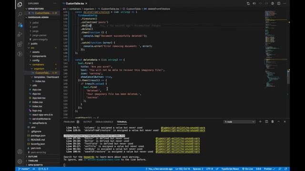
Task: Change encoding via UTF-8 status item
Action: [209, 169]
